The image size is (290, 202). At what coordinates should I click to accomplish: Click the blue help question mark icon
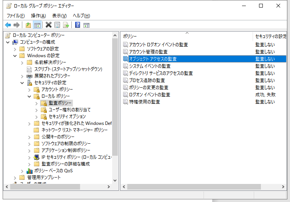coord(77,25)
